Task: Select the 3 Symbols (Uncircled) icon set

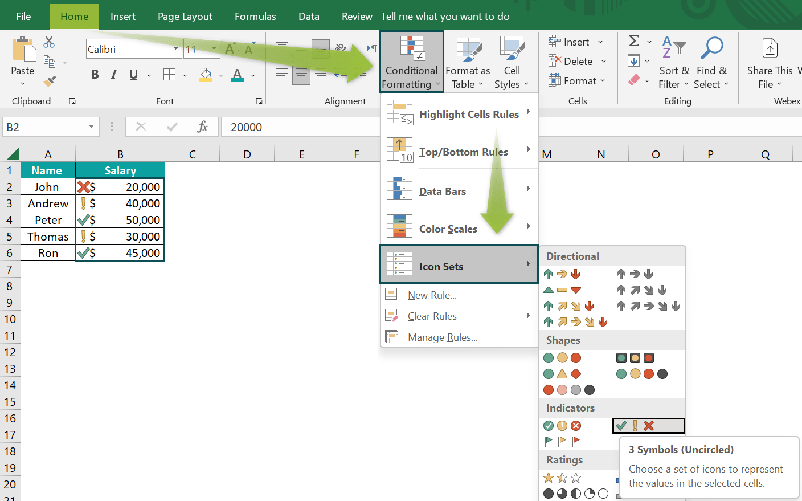Action: point(648,425)
